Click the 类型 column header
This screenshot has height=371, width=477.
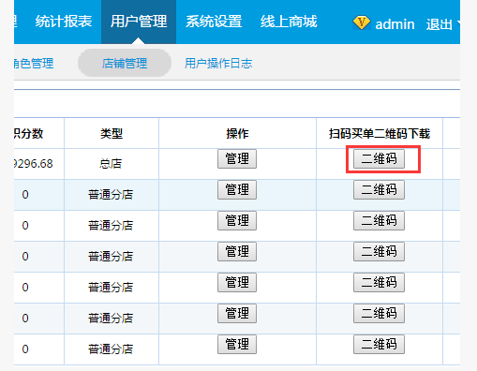point(112,134)
